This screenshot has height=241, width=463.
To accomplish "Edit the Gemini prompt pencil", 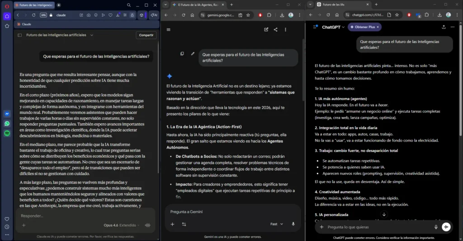I will (x=193, y=54).
